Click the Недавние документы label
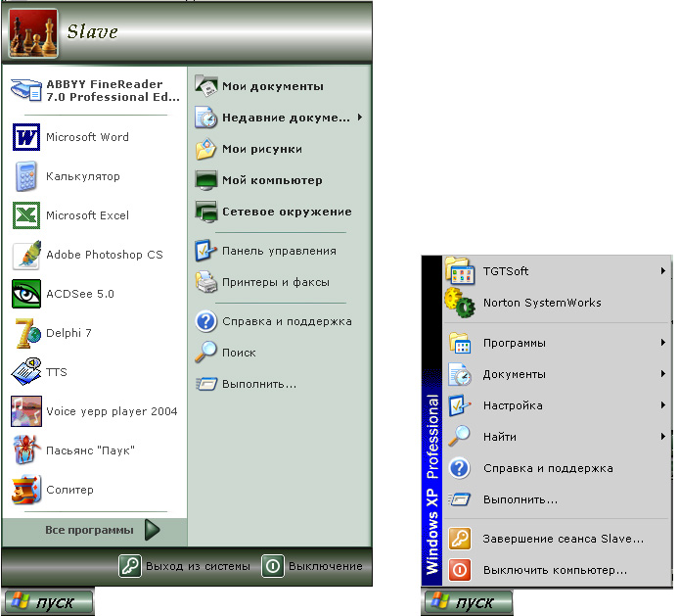 pos(286,118)
